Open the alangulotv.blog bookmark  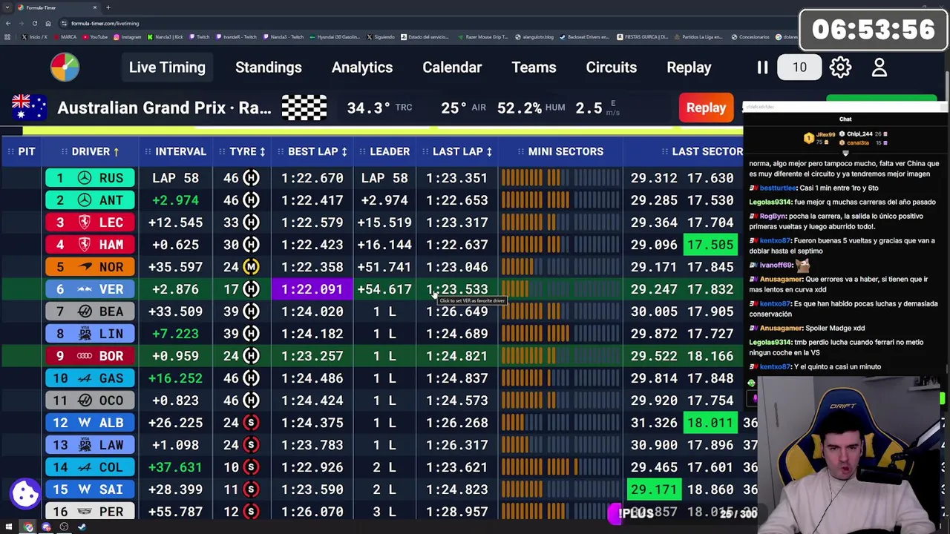tap(534, 37)
